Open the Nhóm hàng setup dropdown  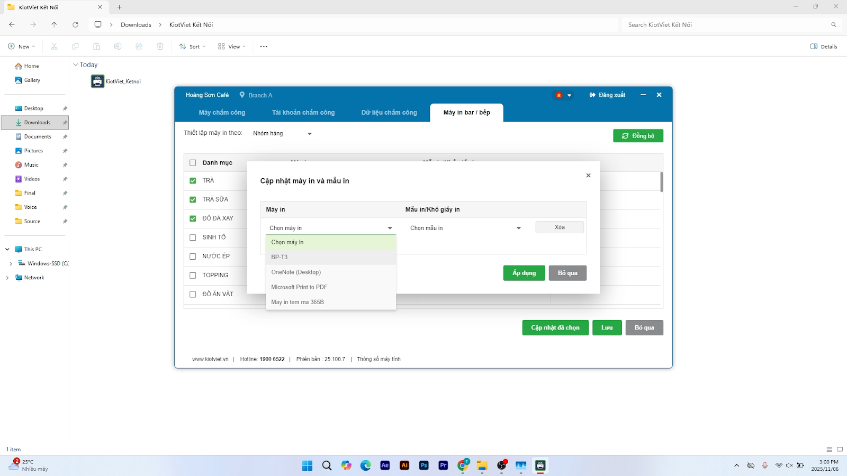[282, 133]
